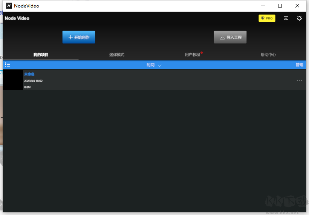Close the NodeVideo window
Viewport: 309px width, 215px height.
297,6
